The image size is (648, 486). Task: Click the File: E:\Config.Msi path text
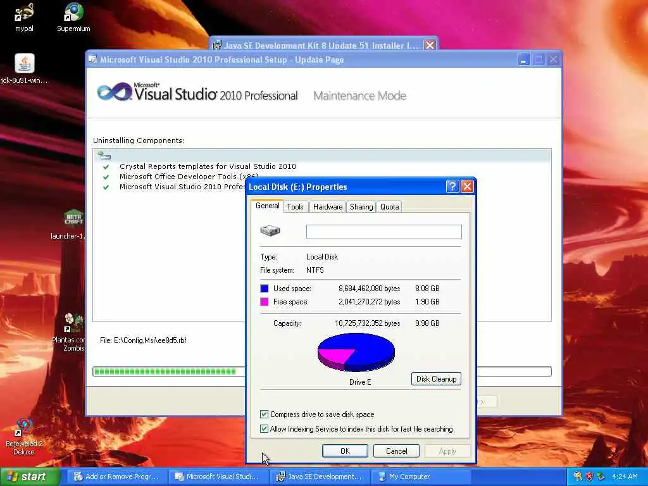coord(143,340)
